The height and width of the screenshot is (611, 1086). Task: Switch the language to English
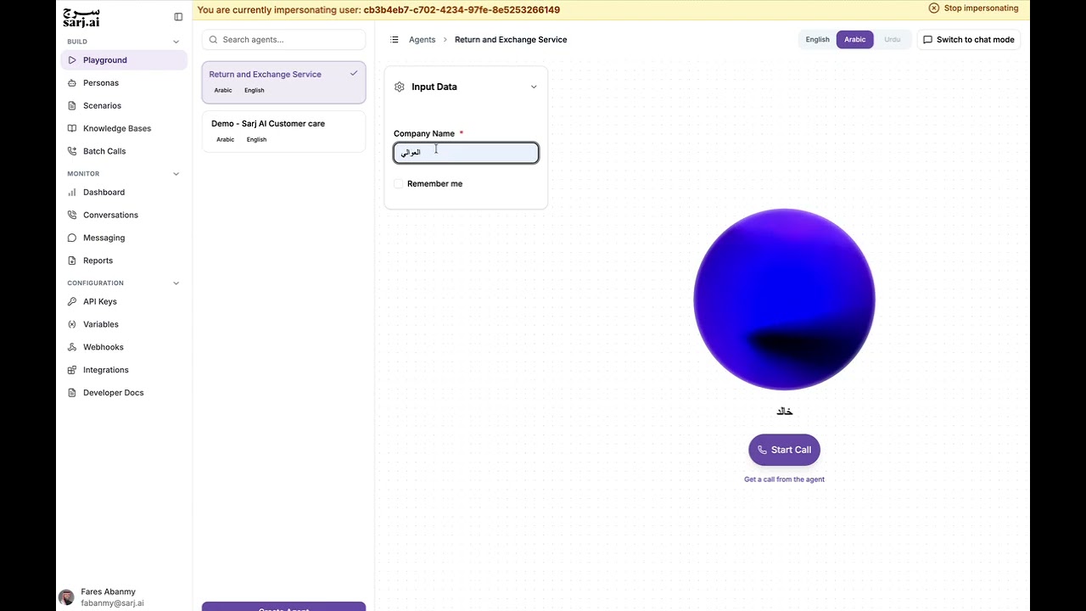click(818, 40)
